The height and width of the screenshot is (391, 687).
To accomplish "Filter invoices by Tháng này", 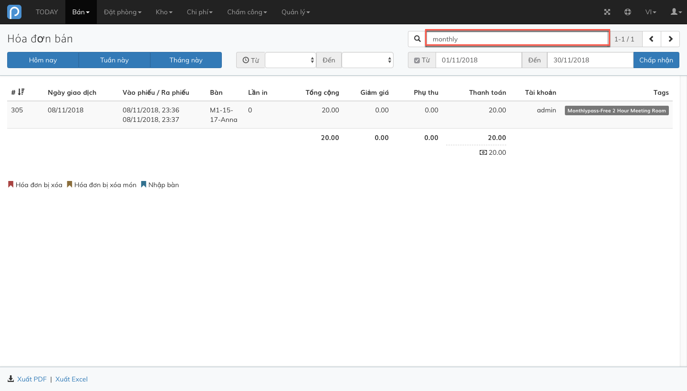I will [186, 60].
